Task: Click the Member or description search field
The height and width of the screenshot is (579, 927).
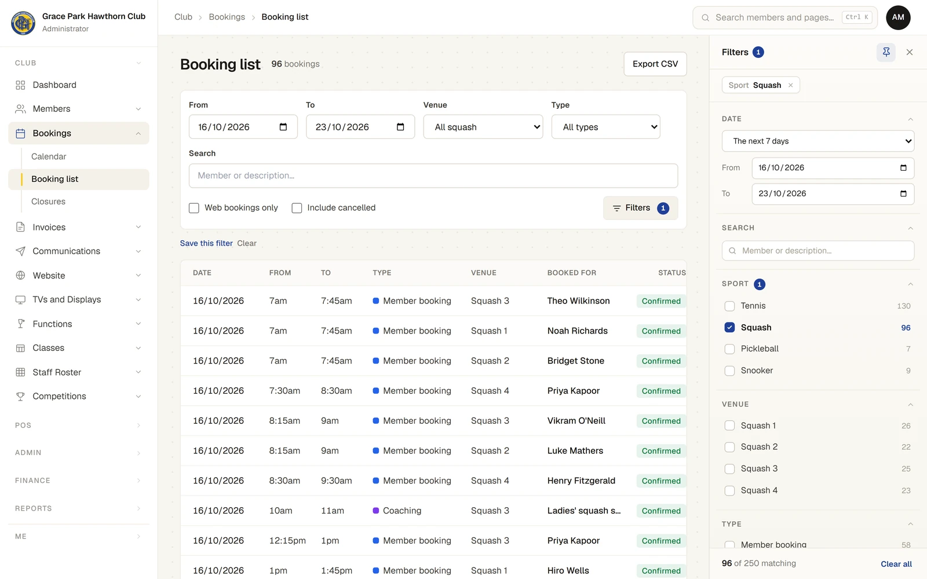Action: click(x=433, y=175)
